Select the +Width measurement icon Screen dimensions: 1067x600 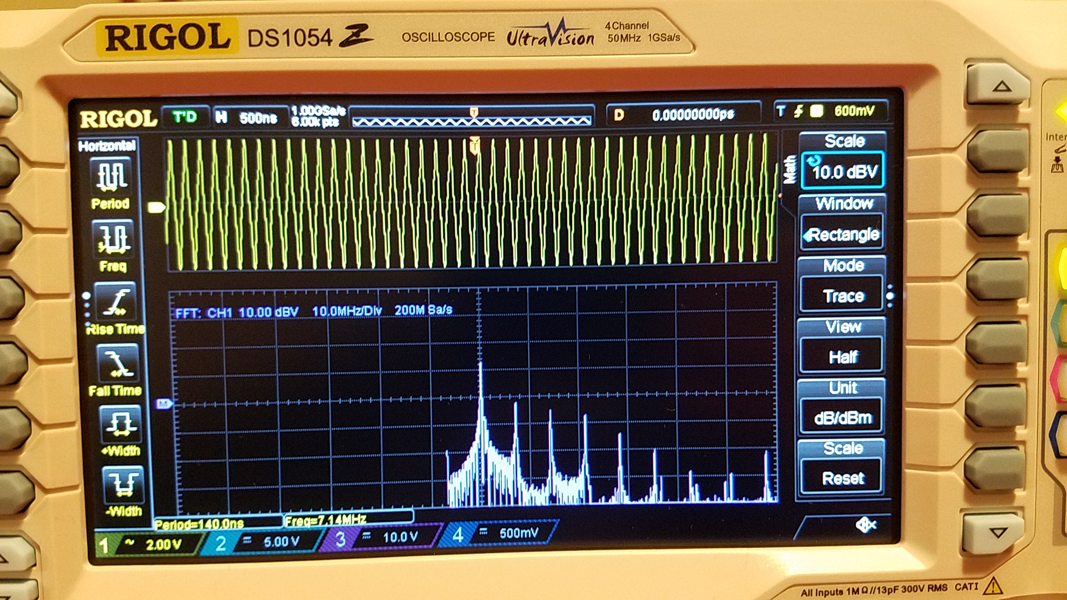(x=120, y=424)
